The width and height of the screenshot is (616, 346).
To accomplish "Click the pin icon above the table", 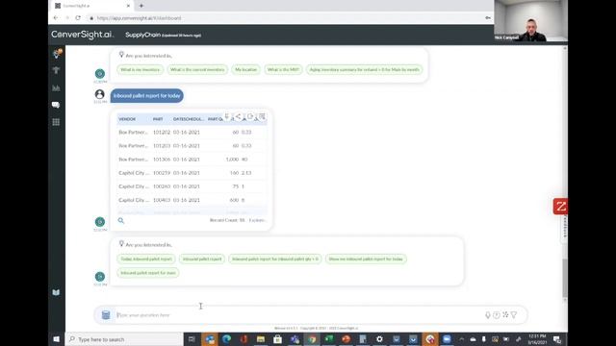I will point(227,116).
